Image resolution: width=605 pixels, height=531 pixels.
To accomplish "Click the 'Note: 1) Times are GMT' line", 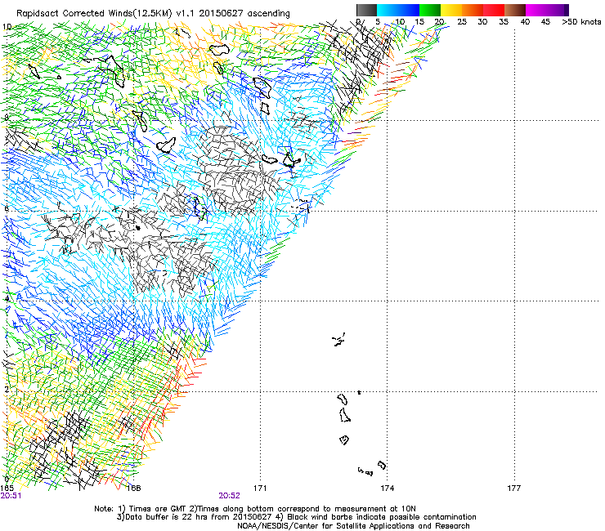I will tap(255, 509).
